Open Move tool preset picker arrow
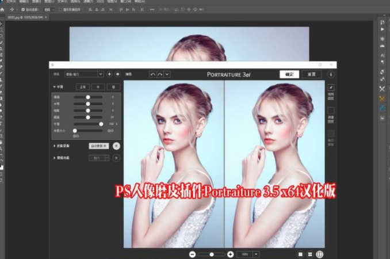390x259 pixels. [x=17, y=9]
